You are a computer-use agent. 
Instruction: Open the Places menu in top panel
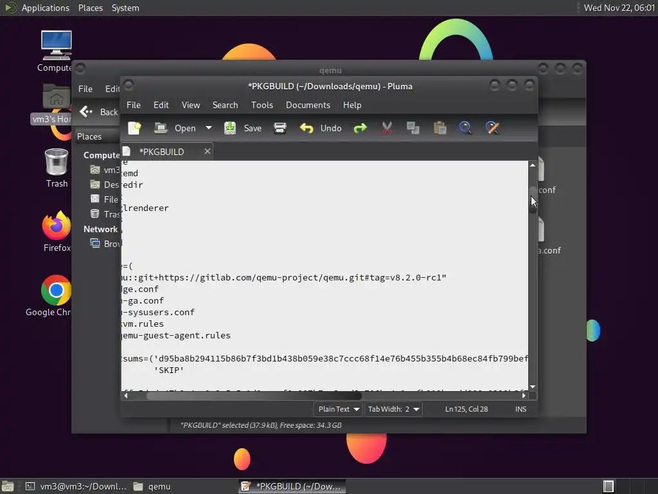pos(90,8)
